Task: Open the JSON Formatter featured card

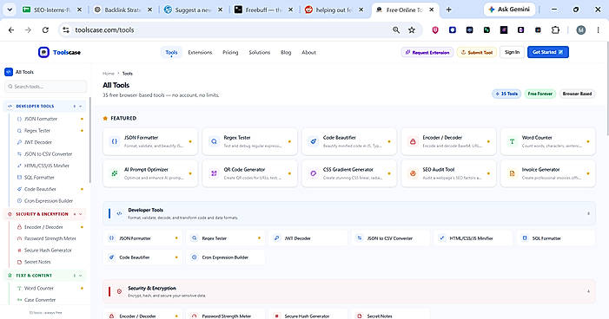Action: coord(150,141)
